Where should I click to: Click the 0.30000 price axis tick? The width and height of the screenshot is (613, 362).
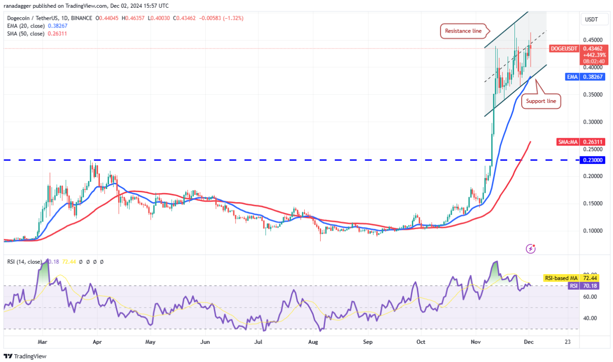click(x=592, y=122)
